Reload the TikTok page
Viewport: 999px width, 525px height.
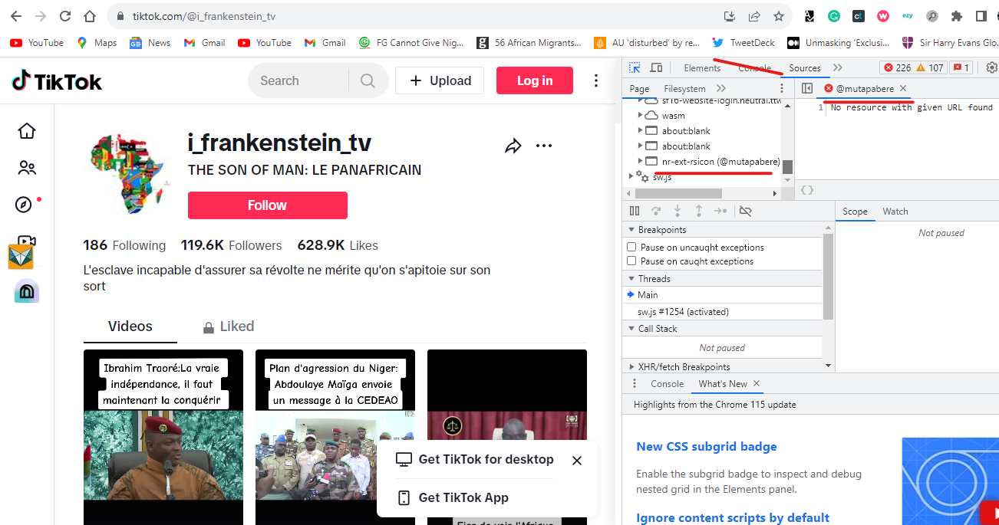click(65, 16)
